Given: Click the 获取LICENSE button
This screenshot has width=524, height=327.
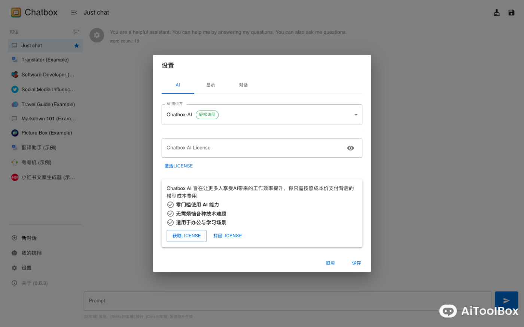Looking at the screenshot, I should coord(186,236).
